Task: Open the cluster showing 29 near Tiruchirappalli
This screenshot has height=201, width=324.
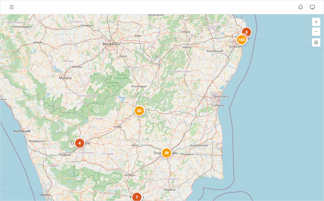Action: coord(167,153)
